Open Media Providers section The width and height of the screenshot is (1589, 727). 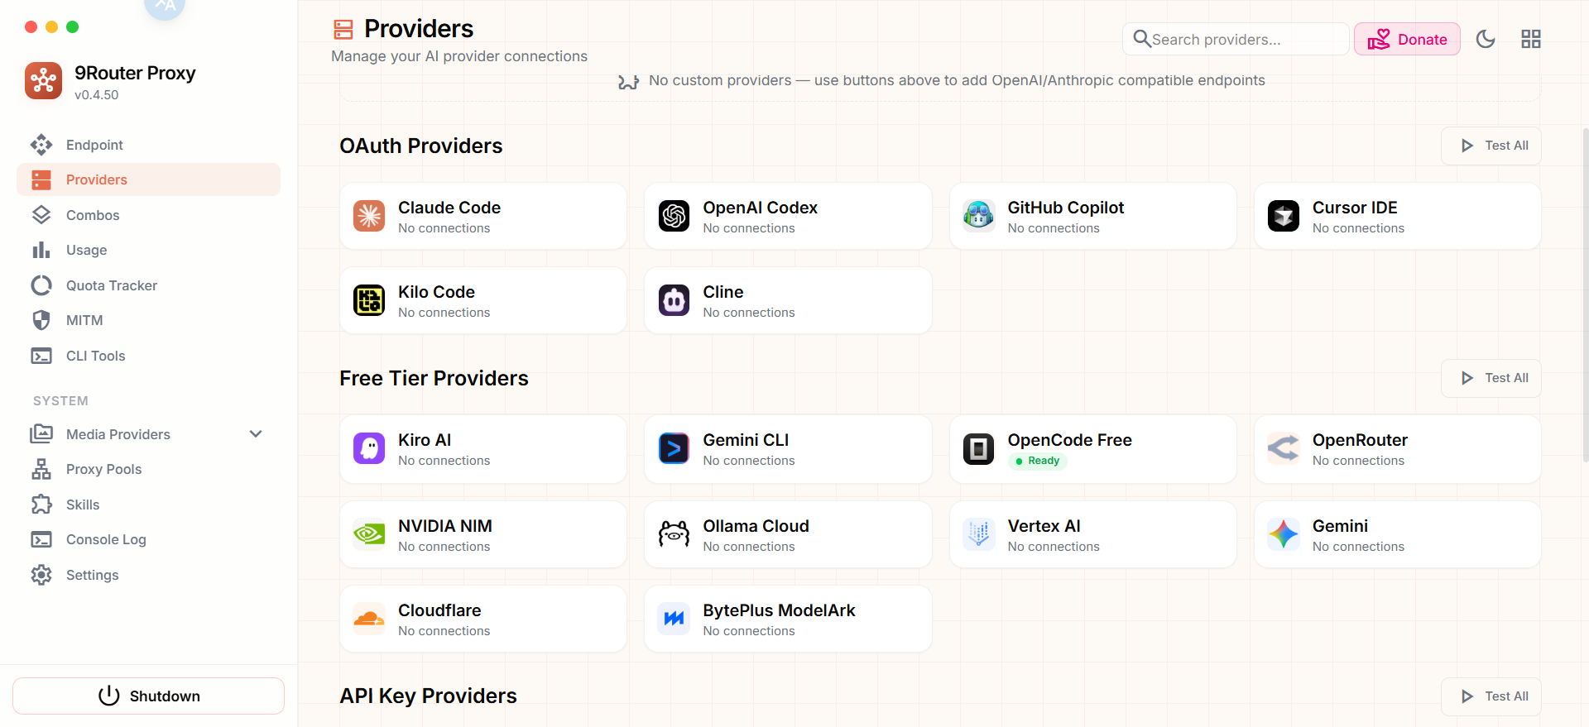[149, 434]
